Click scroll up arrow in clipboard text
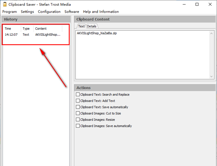 211,33
